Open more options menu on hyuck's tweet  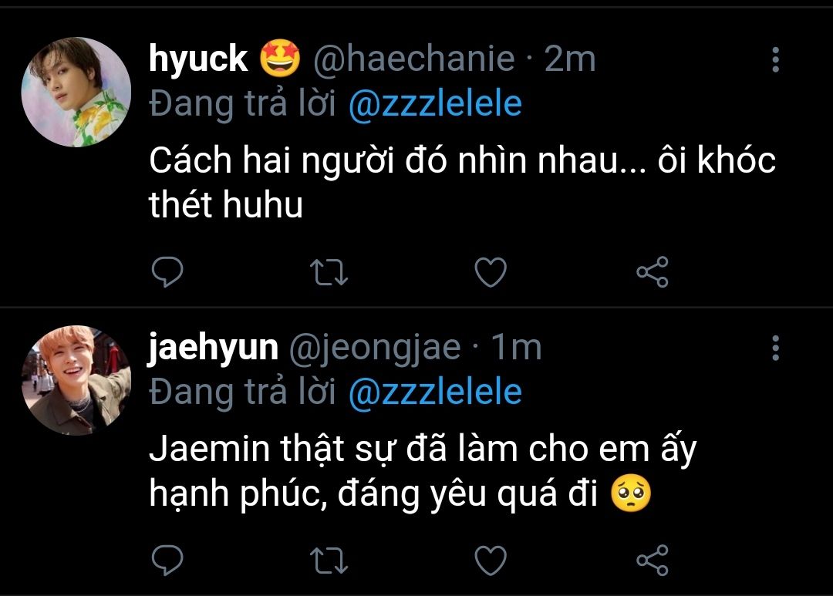776,59
